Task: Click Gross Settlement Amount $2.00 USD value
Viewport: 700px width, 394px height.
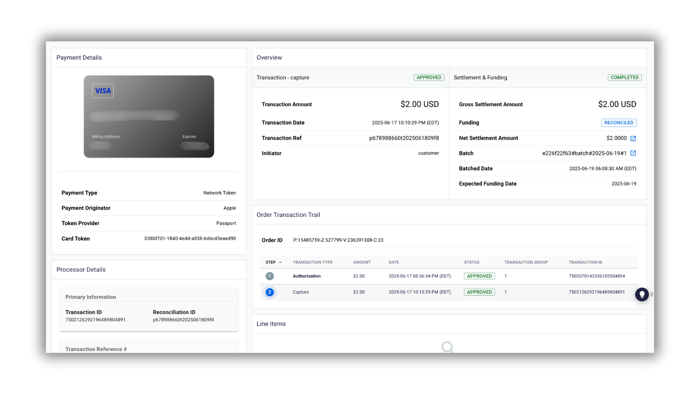Action: (x=617, y=104)
